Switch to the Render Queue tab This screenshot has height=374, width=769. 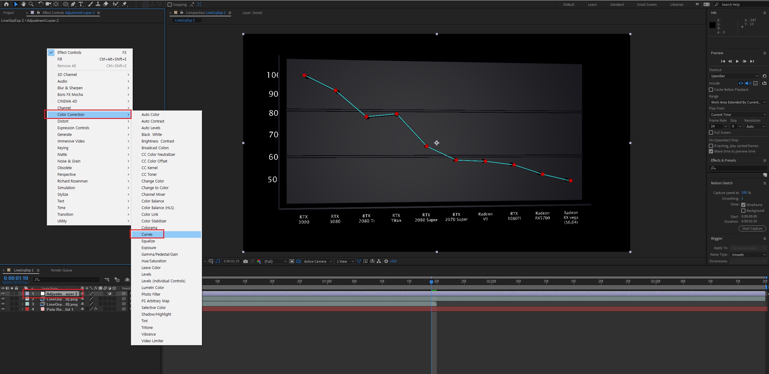[61, 270]
